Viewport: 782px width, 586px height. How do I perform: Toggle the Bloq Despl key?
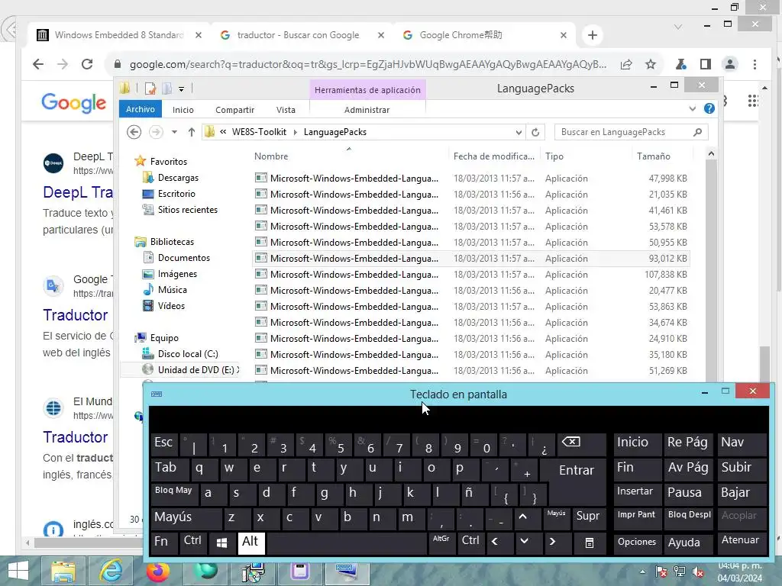pos(690,517)
